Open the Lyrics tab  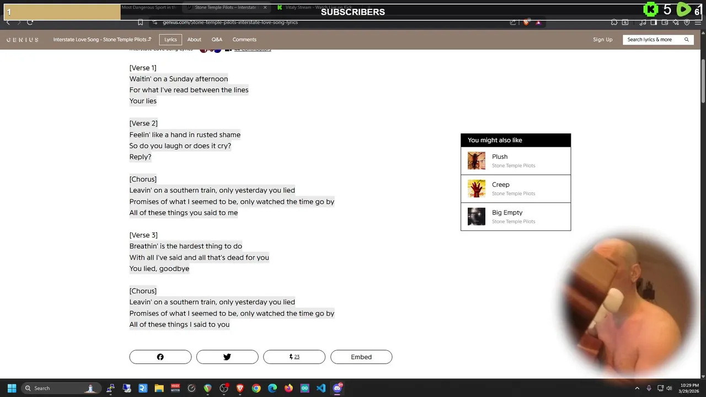tap(170, 40)
